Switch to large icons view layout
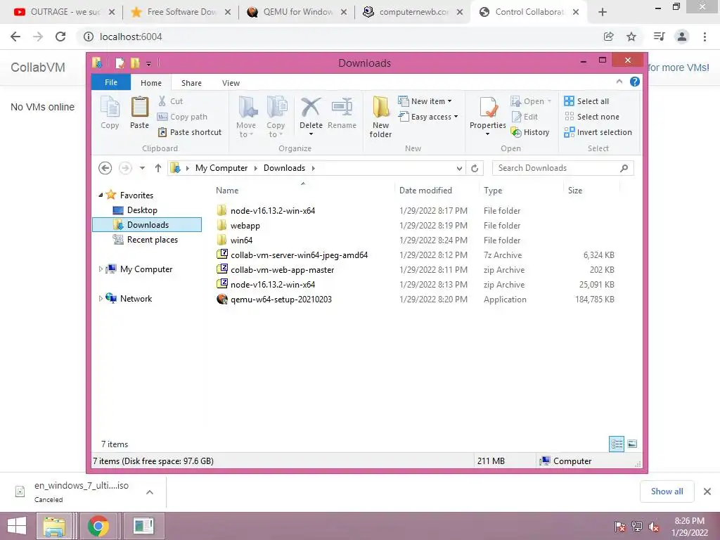Screen dimensions: 720x540 tap(632, 444)
